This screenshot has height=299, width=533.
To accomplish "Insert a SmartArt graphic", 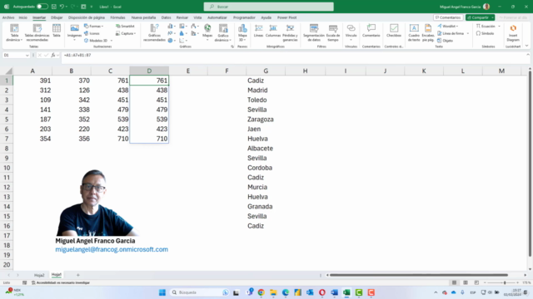I will point(126,26).
